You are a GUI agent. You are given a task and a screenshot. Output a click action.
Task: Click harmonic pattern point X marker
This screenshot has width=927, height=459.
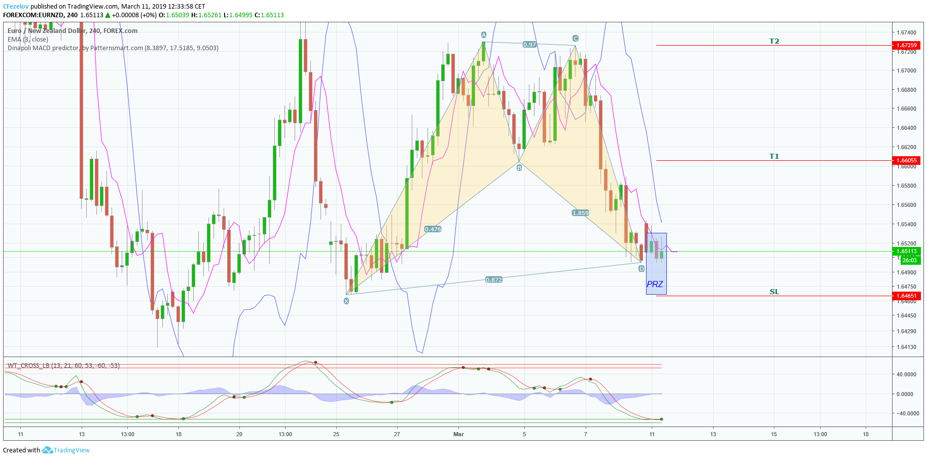pos(346,301)
